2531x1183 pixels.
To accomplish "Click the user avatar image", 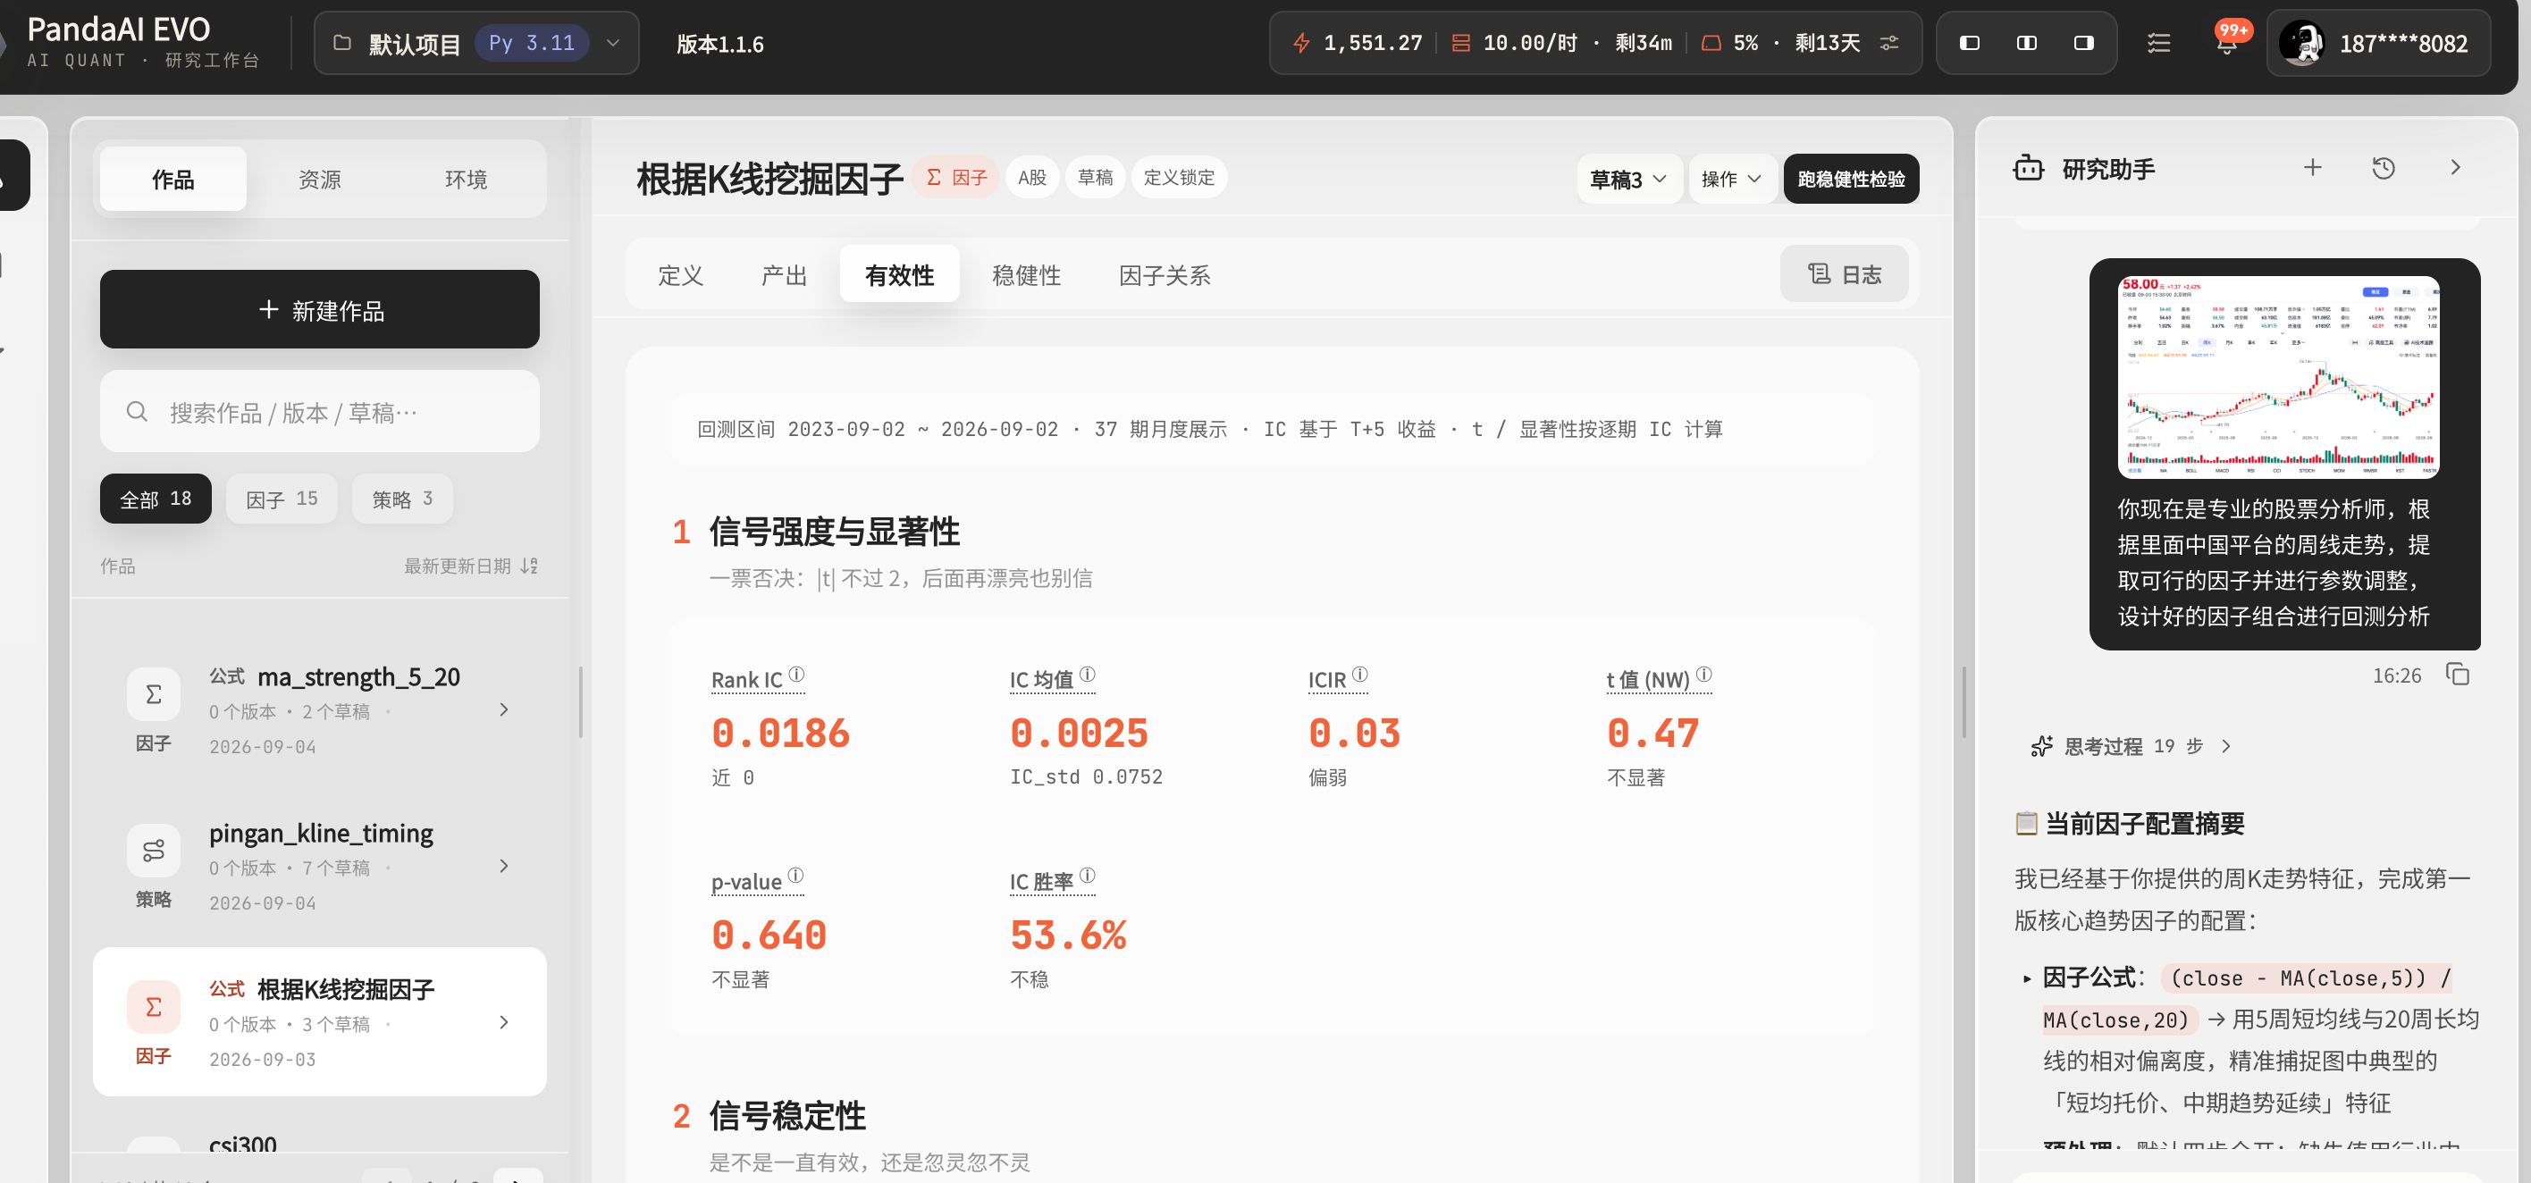I will 2301,43.
